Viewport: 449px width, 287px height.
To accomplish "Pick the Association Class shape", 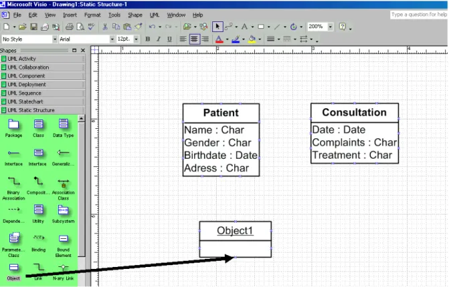I will (64, 188).
